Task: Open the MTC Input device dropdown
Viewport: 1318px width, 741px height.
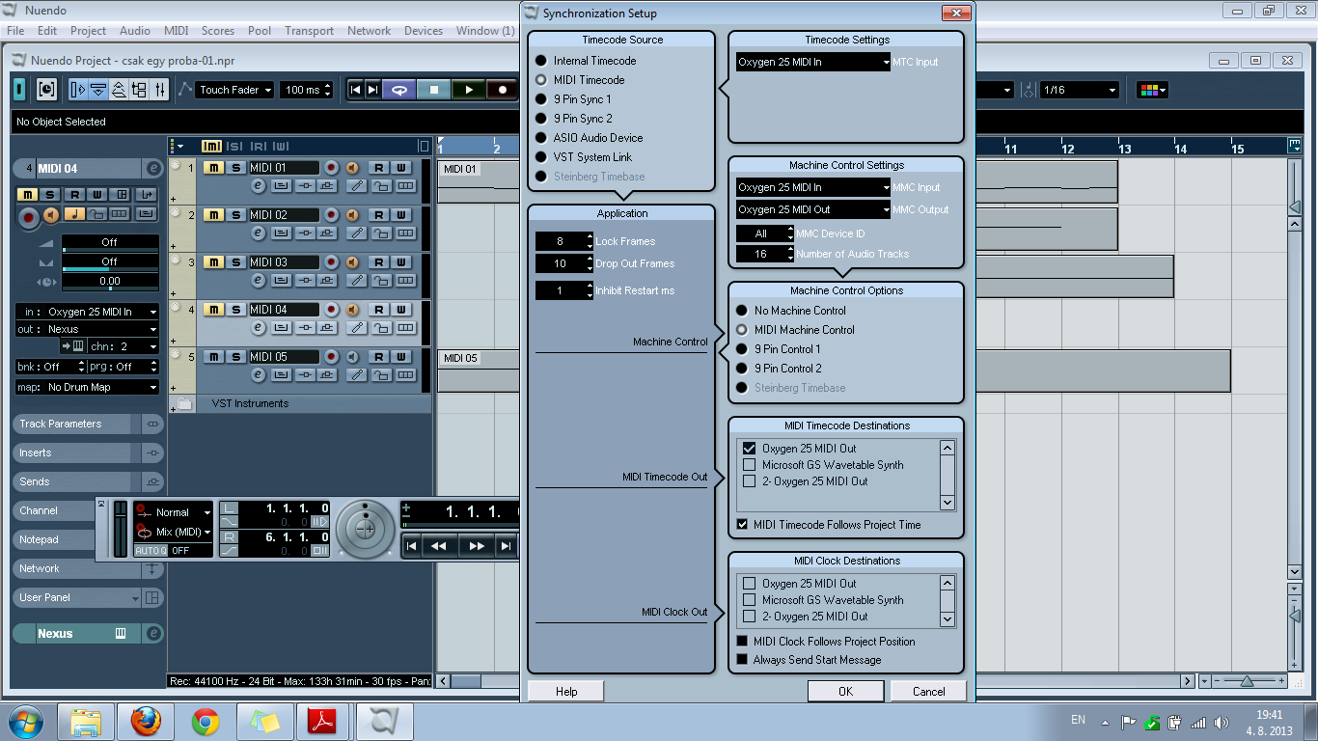Action: 813,62
